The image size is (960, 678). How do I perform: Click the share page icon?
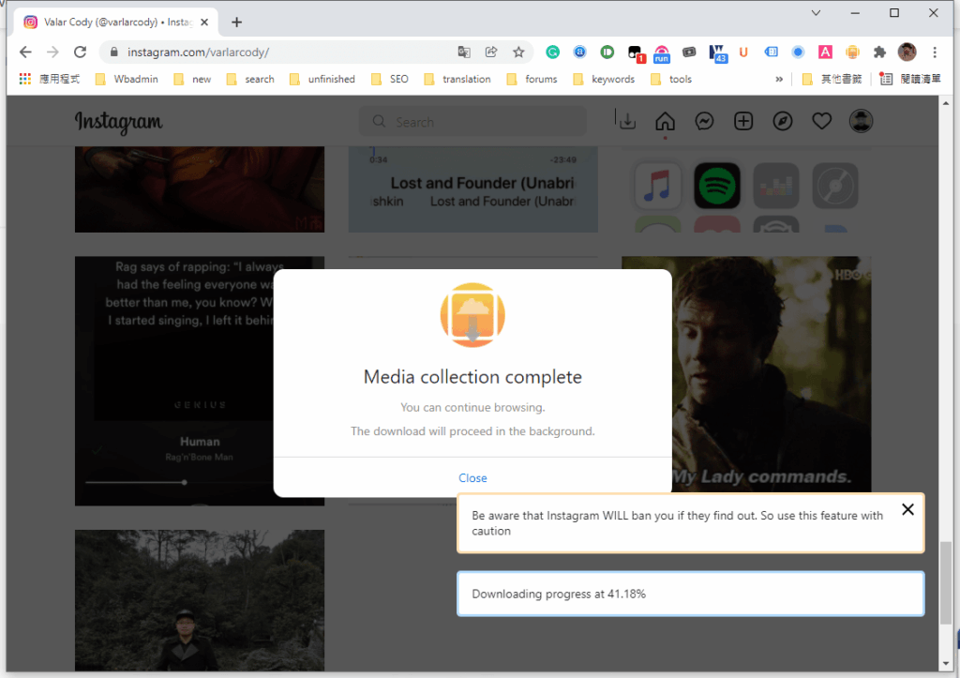coord(491,53)
